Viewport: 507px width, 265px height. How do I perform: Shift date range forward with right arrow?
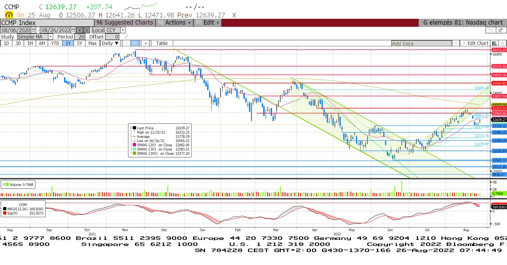pyautogui.click(x=87, y=30)
